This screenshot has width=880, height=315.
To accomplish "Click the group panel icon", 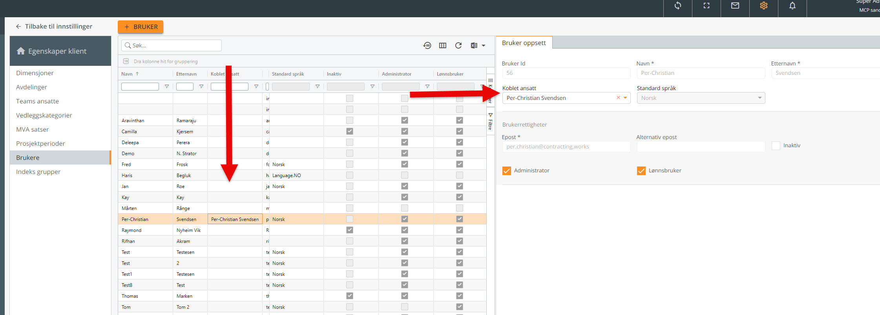I will pos(126,61).
